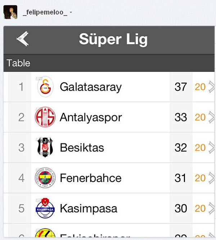
Task: Click the Fenerbahce club badge
Action: tap(45, 178)
